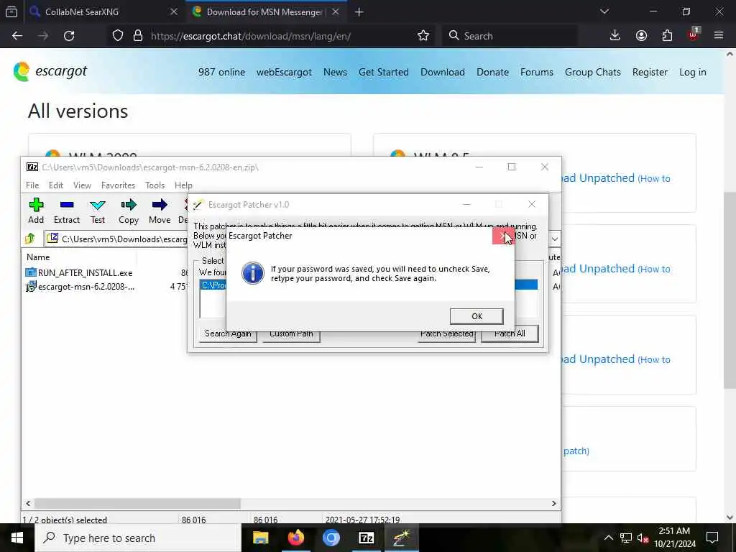The width and height of the screenshot is (736, 552).
Task: Click the shield tracking protection icon
Action: [x=118, y=36]
